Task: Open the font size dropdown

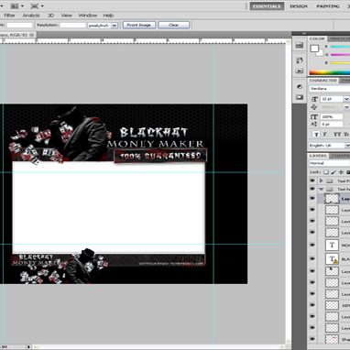Action: point(346,99)
